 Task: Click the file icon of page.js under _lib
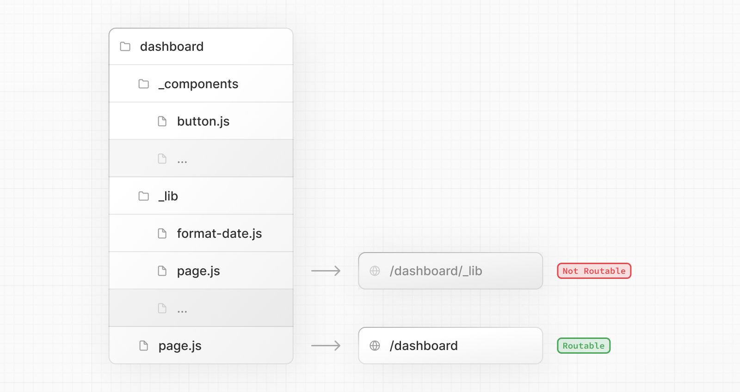tap(162, 271)
